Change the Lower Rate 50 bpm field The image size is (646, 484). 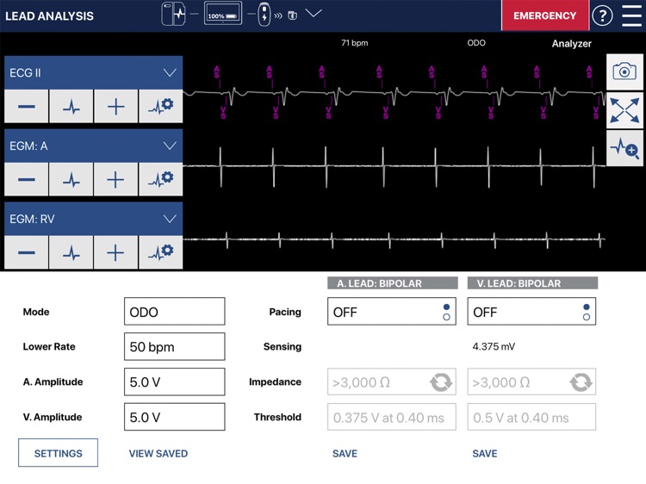(x=175, y=346)
